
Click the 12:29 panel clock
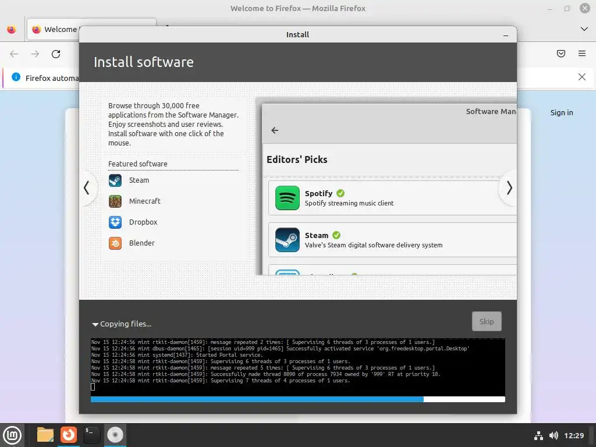click(x=573, y=435)
